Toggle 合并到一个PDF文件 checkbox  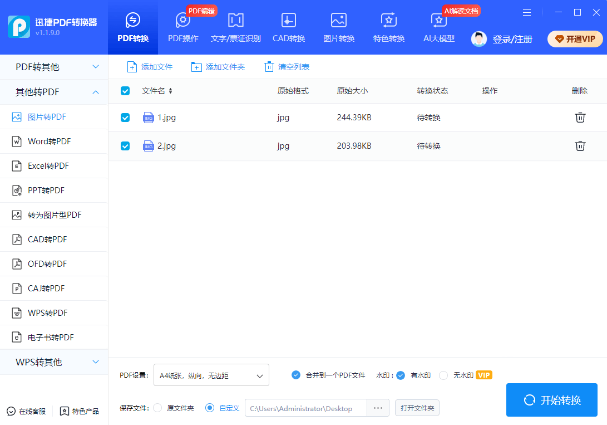(296, 375)
